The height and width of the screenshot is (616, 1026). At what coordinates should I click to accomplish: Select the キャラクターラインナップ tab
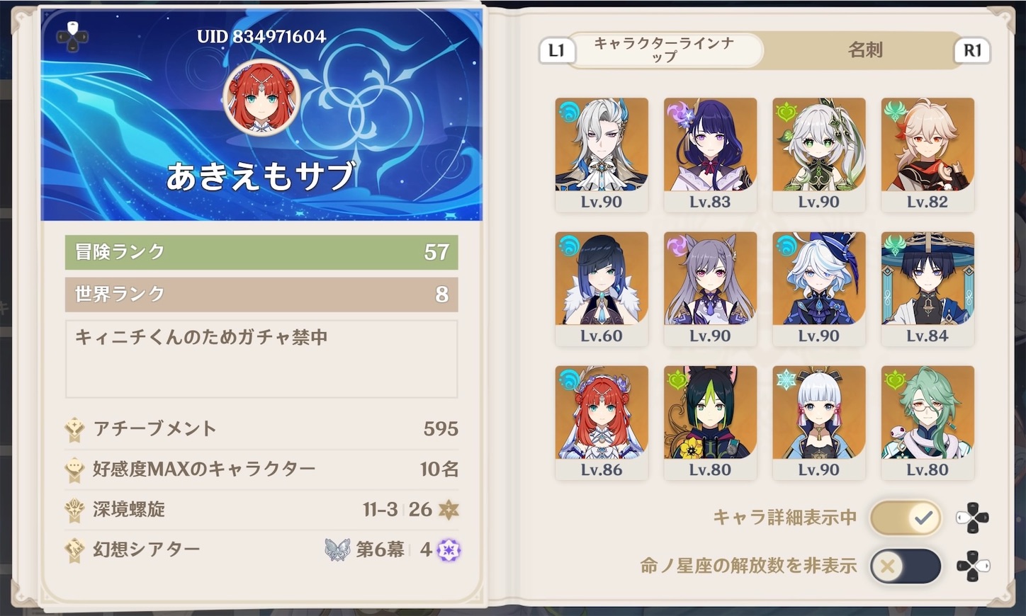[664, 50]
